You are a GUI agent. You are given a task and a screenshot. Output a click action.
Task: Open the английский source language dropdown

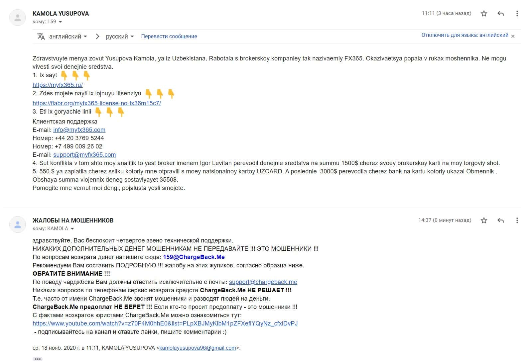click(x=68, y=37)
